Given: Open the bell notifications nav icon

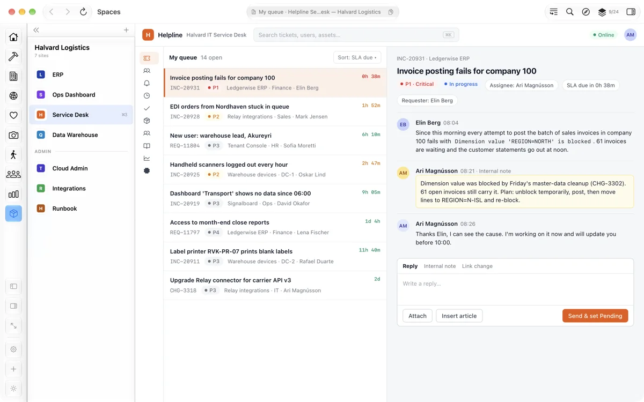Looking at the screenshot, I should (x=147, y=83).
